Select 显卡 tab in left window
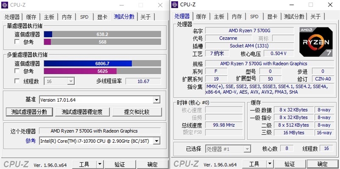The image size is (340, 169). click(102, 17)
